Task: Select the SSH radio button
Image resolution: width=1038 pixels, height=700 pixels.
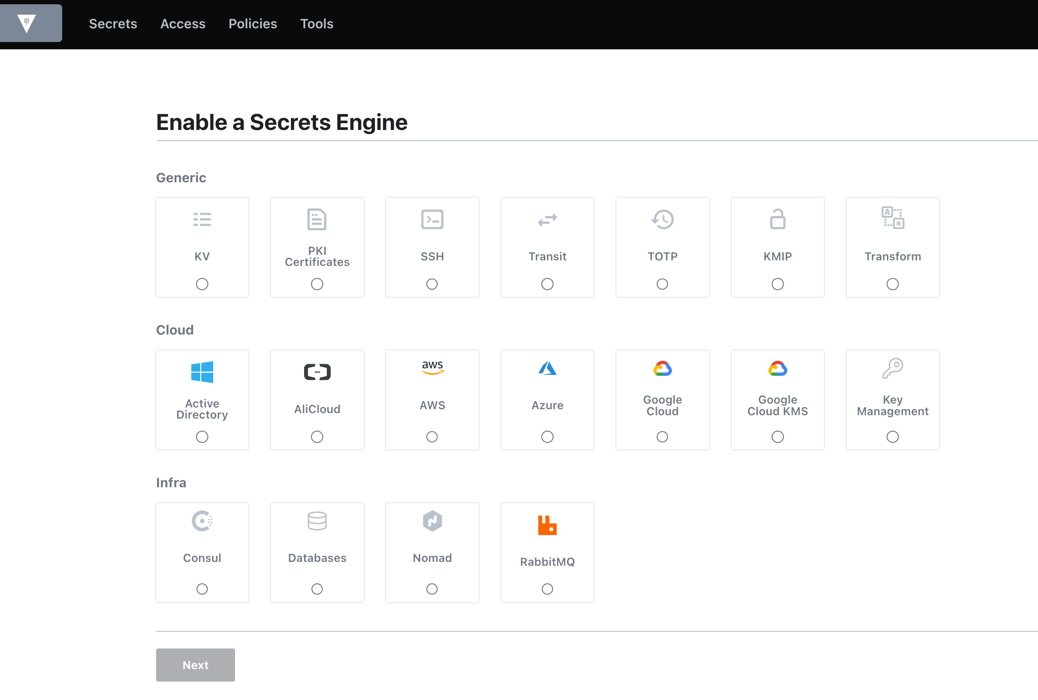Action: coord(432,284)
